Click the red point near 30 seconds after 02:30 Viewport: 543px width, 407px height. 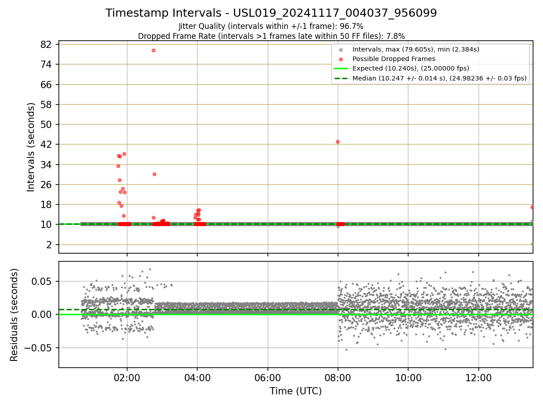[x=154, y=174]
